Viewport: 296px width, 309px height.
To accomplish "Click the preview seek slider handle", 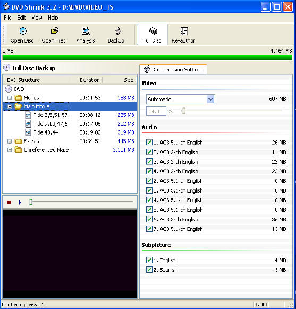I will click(30, 202).
